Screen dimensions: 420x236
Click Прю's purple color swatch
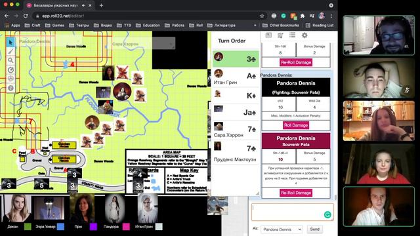[x=93, y=227]
